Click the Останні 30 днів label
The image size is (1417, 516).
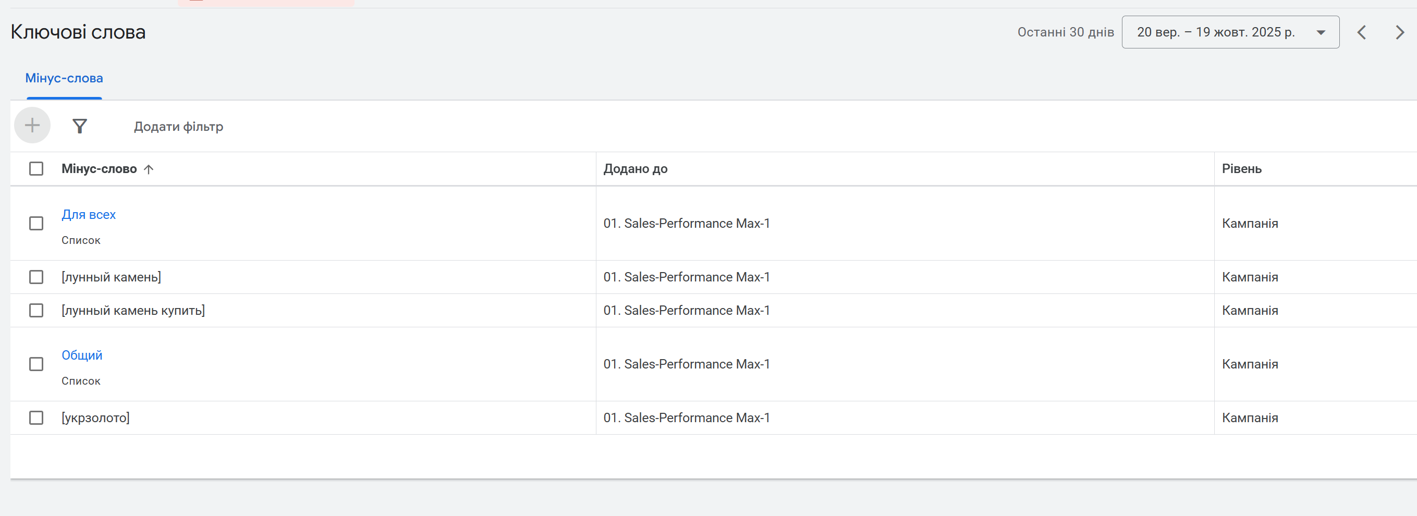coord(1065,32)
